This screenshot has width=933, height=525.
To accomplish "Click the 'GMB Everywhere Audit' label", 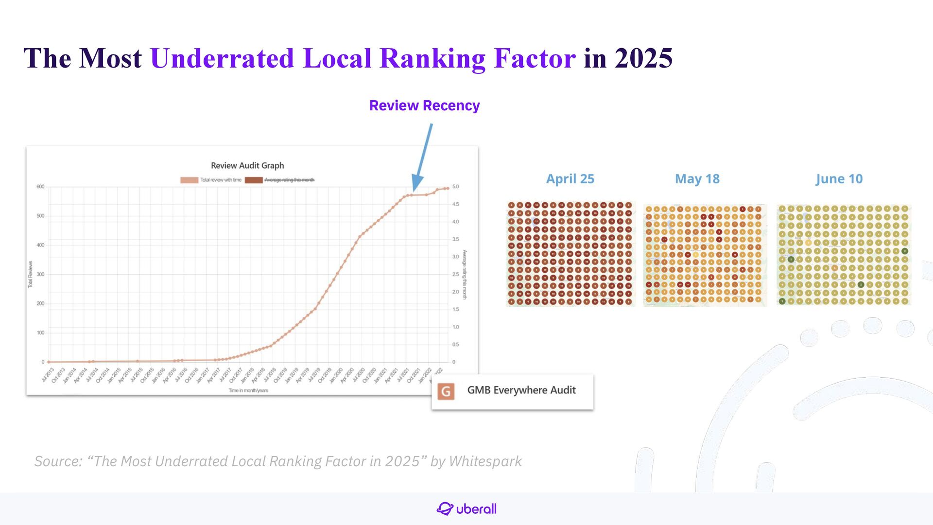I will tap(521, 390).
